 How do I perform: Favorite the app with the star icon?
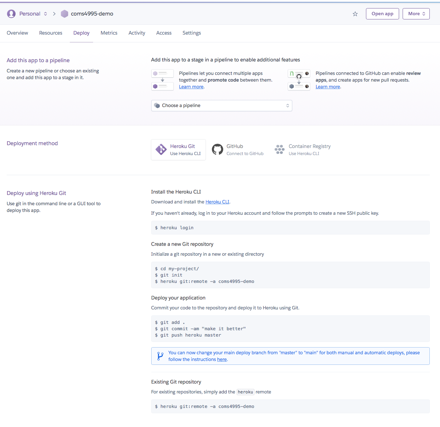click(x=355, y=14)
